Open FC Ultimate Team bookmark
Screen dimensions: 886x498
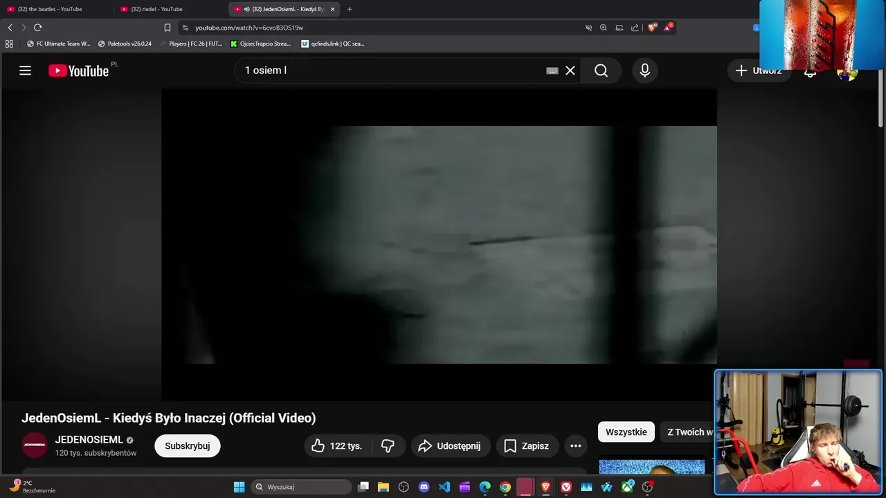pos(58,44)
